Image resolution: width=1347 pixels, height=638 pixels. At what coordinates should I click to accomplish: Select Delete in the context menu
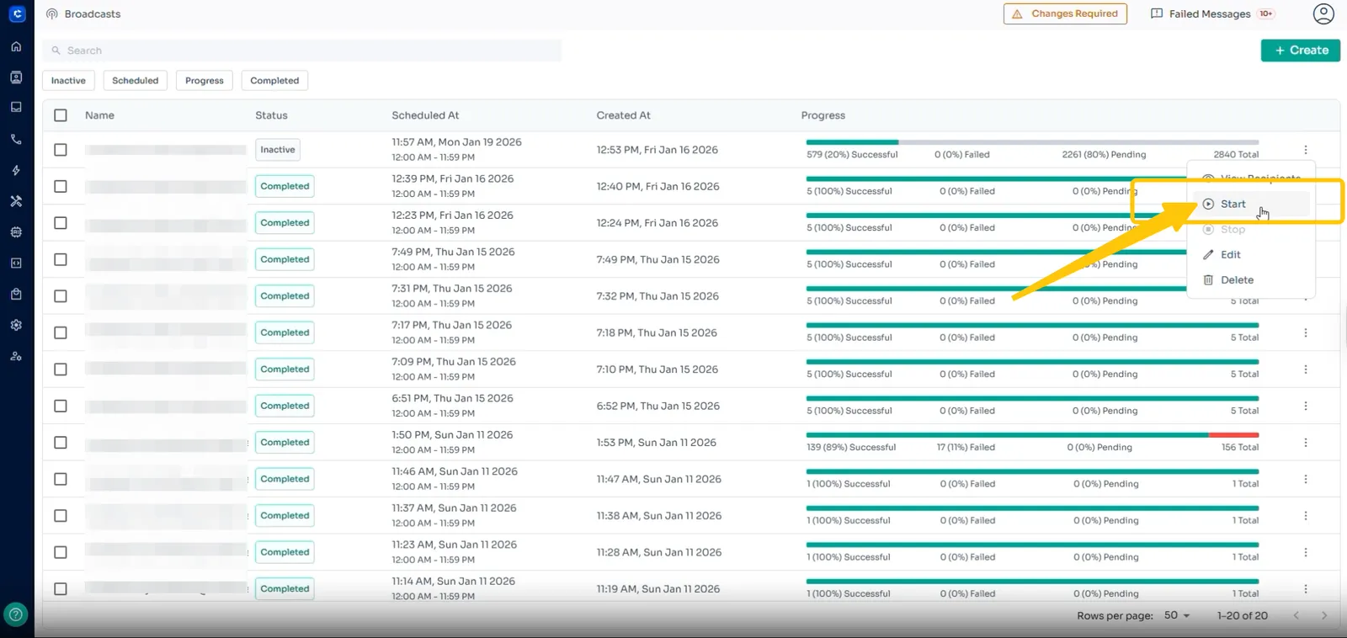pos(1236,280)
